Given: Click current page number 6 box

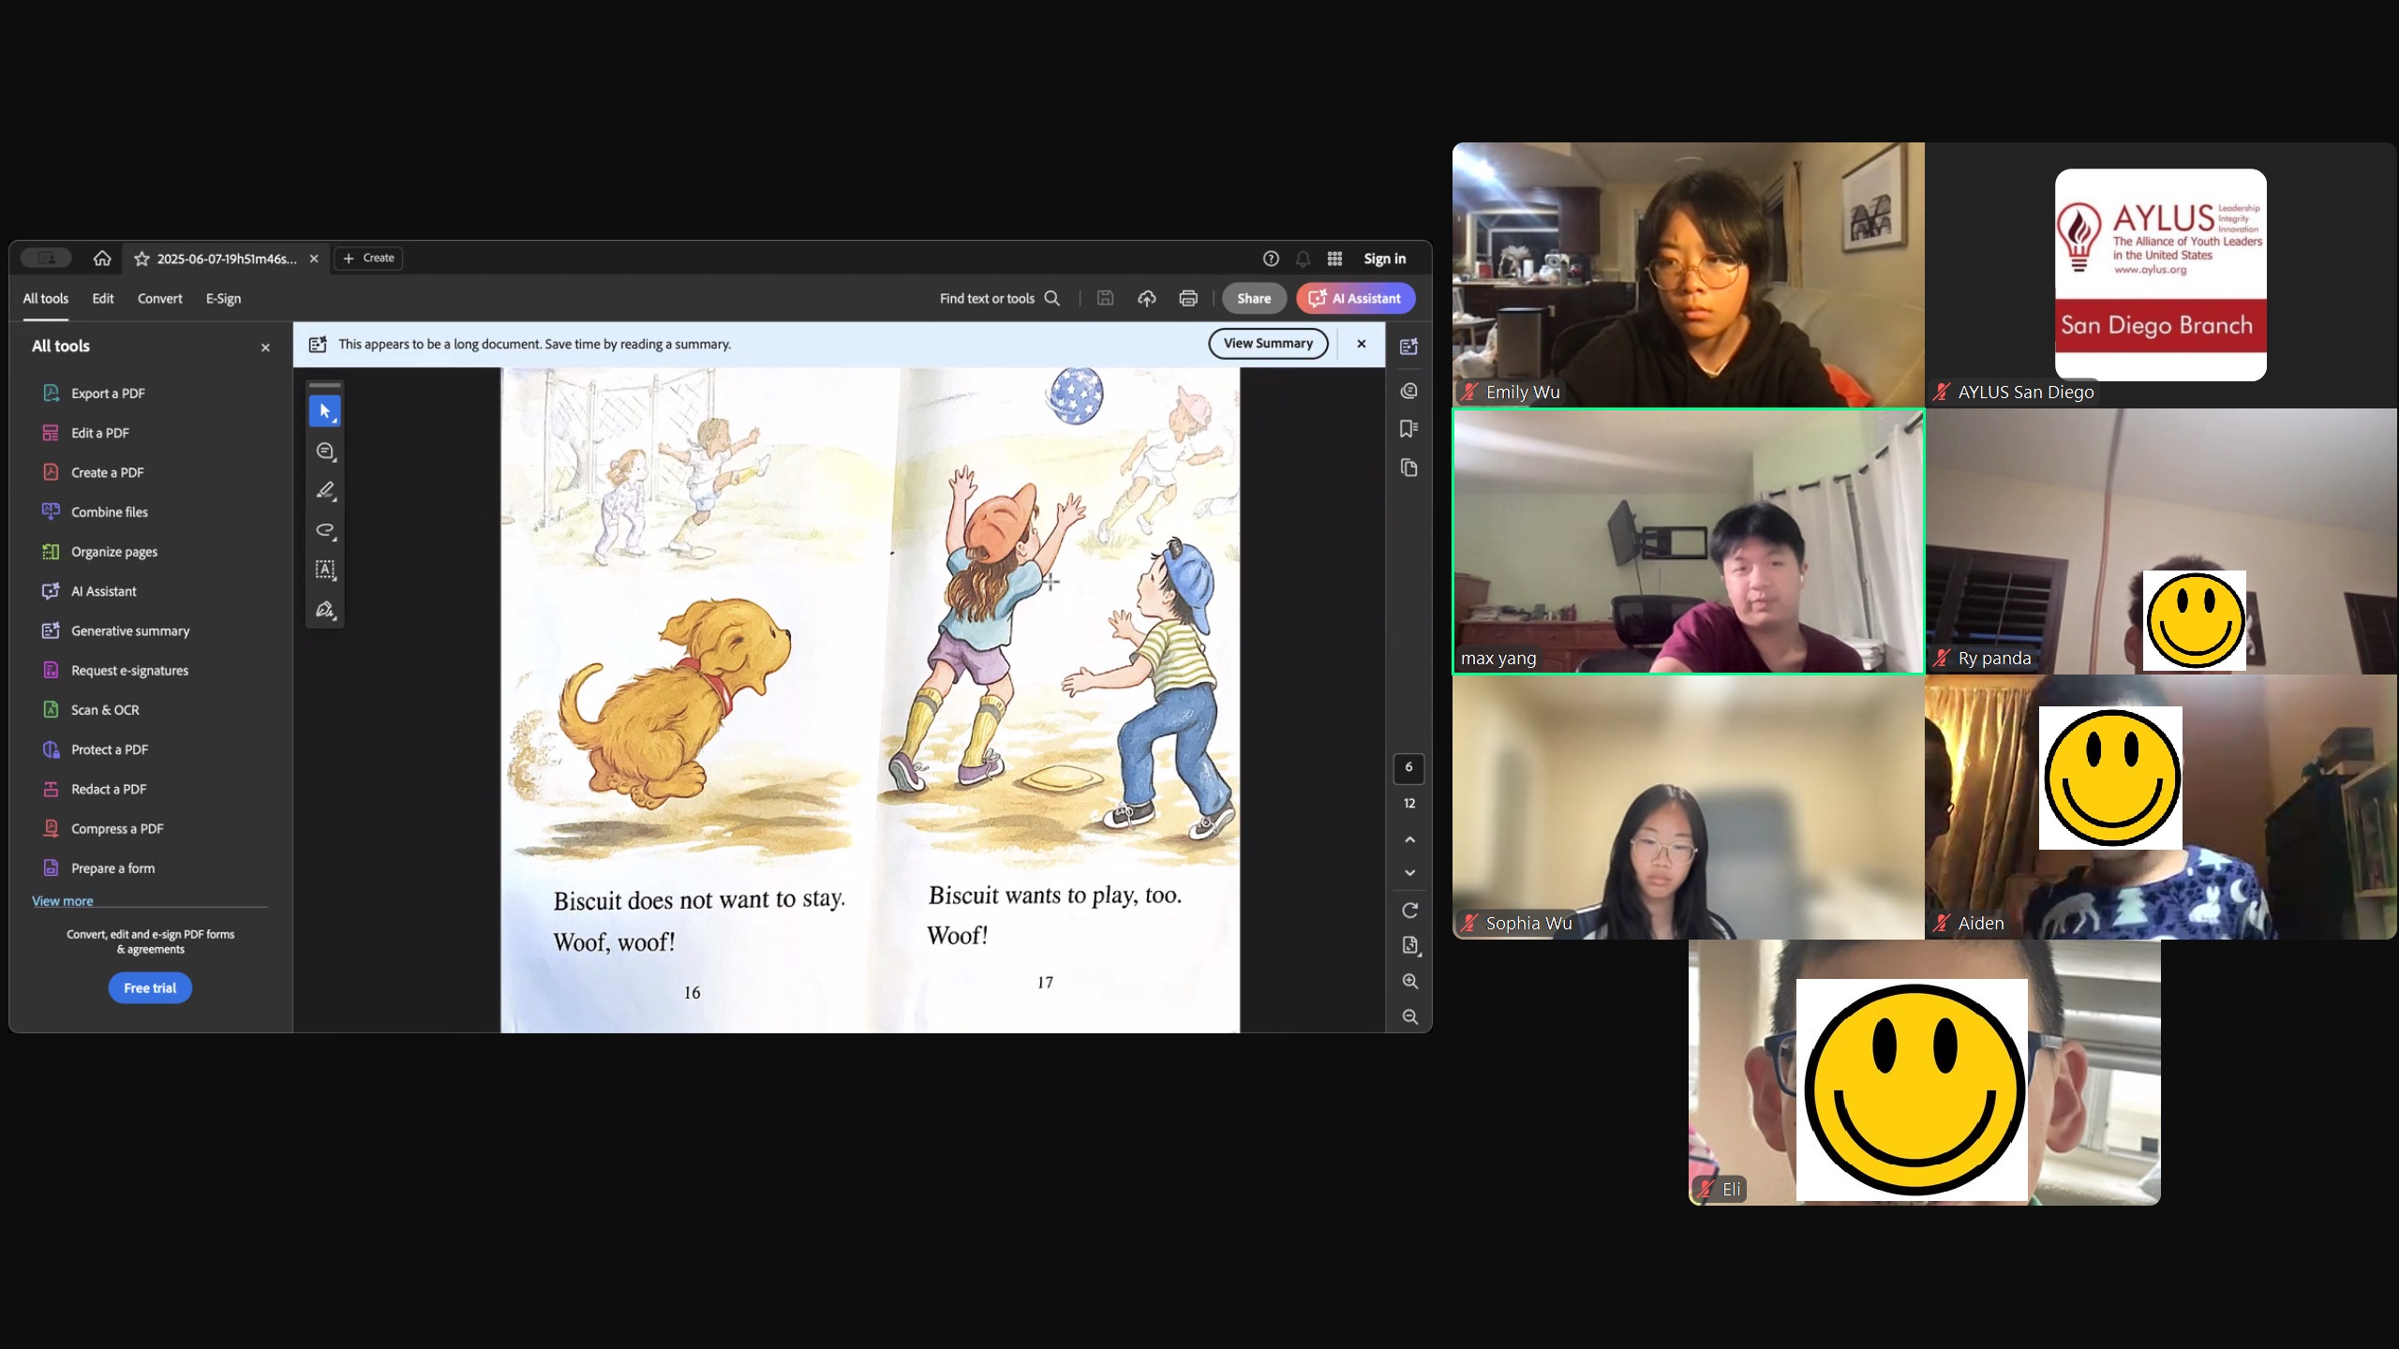Looking at the screenshot, I should (1408, 768).
